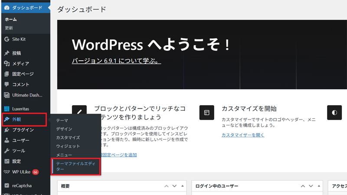This screenshot has height=195, width=347.
Task: Move ログイン中のユーザー panel up
Action: 301,186
